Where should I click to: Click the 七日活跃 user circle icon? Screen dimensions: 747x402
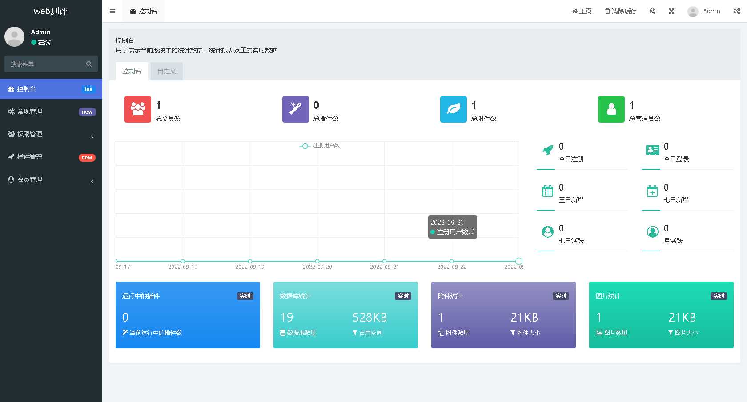pyautogui.click(x=548, y=232)
